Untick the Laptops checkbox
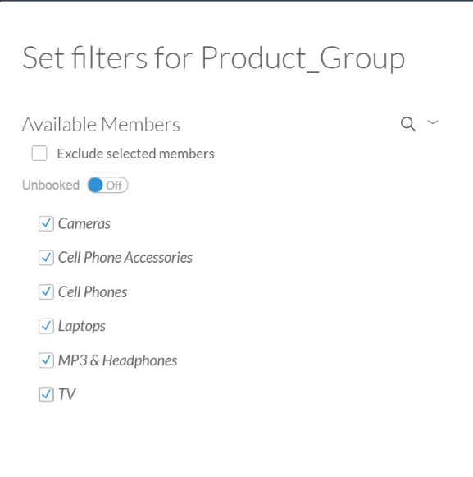The height and width of the screenshot is (477, 473). tap(46, 326)
